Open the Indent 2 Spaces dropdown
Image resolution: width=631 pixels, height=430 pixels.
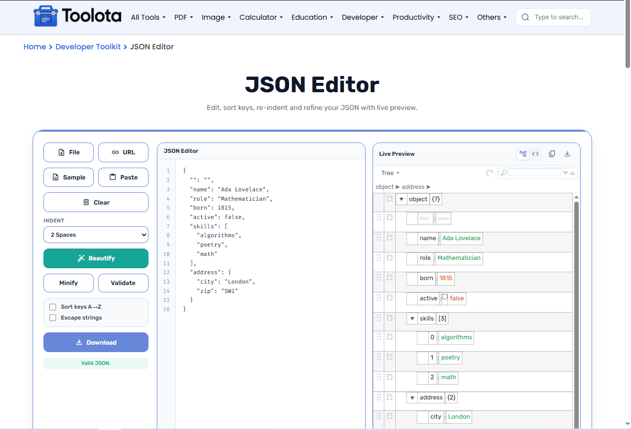pyautogui.click(x=96, y=235)
